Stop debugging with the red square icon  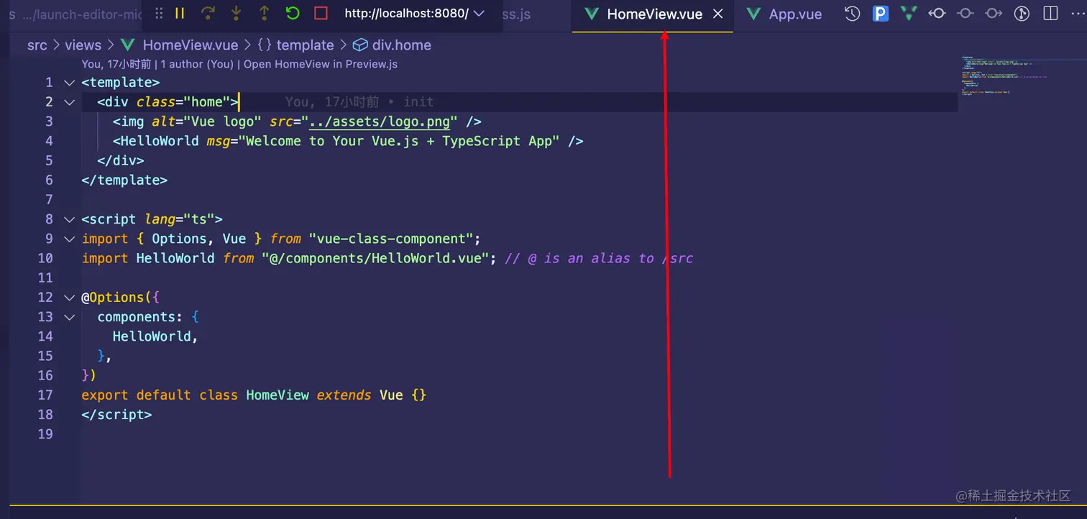click(x=321, y=13)
